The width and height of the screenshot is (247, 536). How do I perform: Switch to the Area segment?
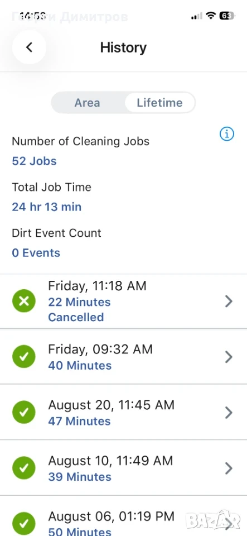tap(88, 103)
